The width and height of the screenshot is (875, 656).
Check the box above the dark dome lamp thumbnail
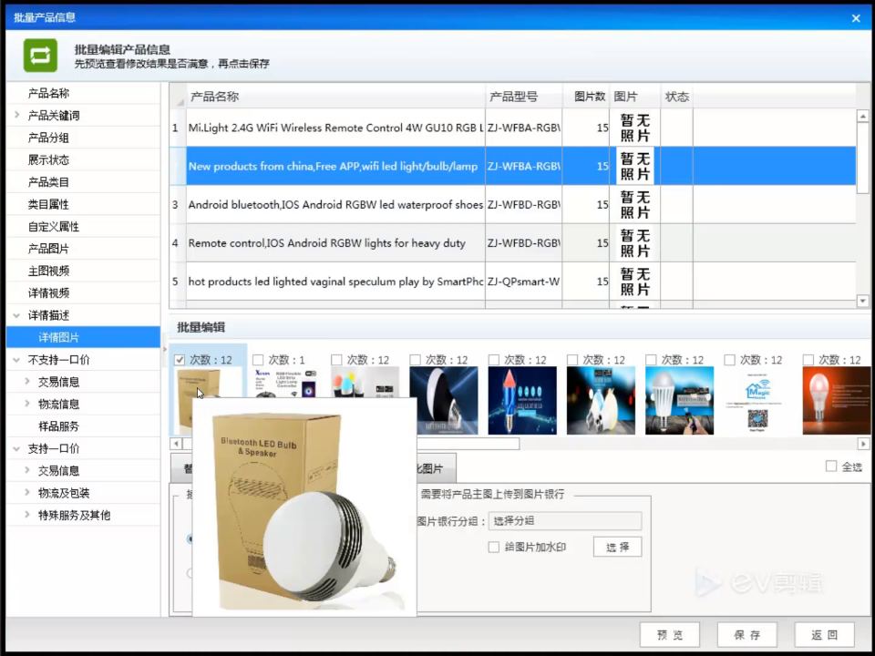416,360
